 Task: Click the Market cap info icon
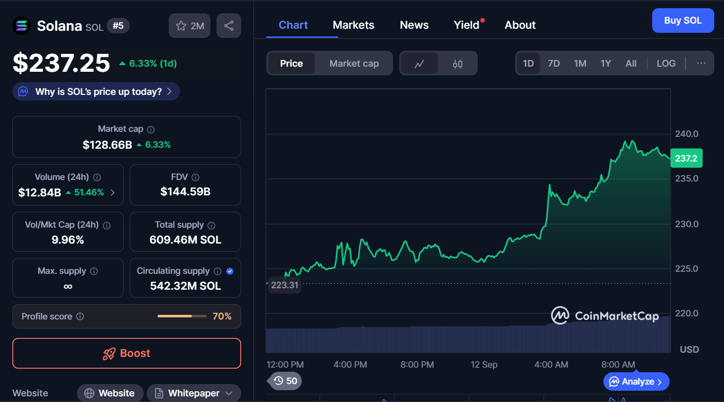tap(151, 130)
